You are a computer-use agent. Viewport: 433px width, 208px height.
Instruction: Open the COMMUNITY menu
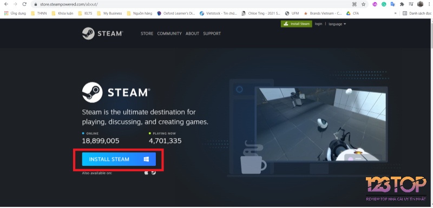coord(169,34)
